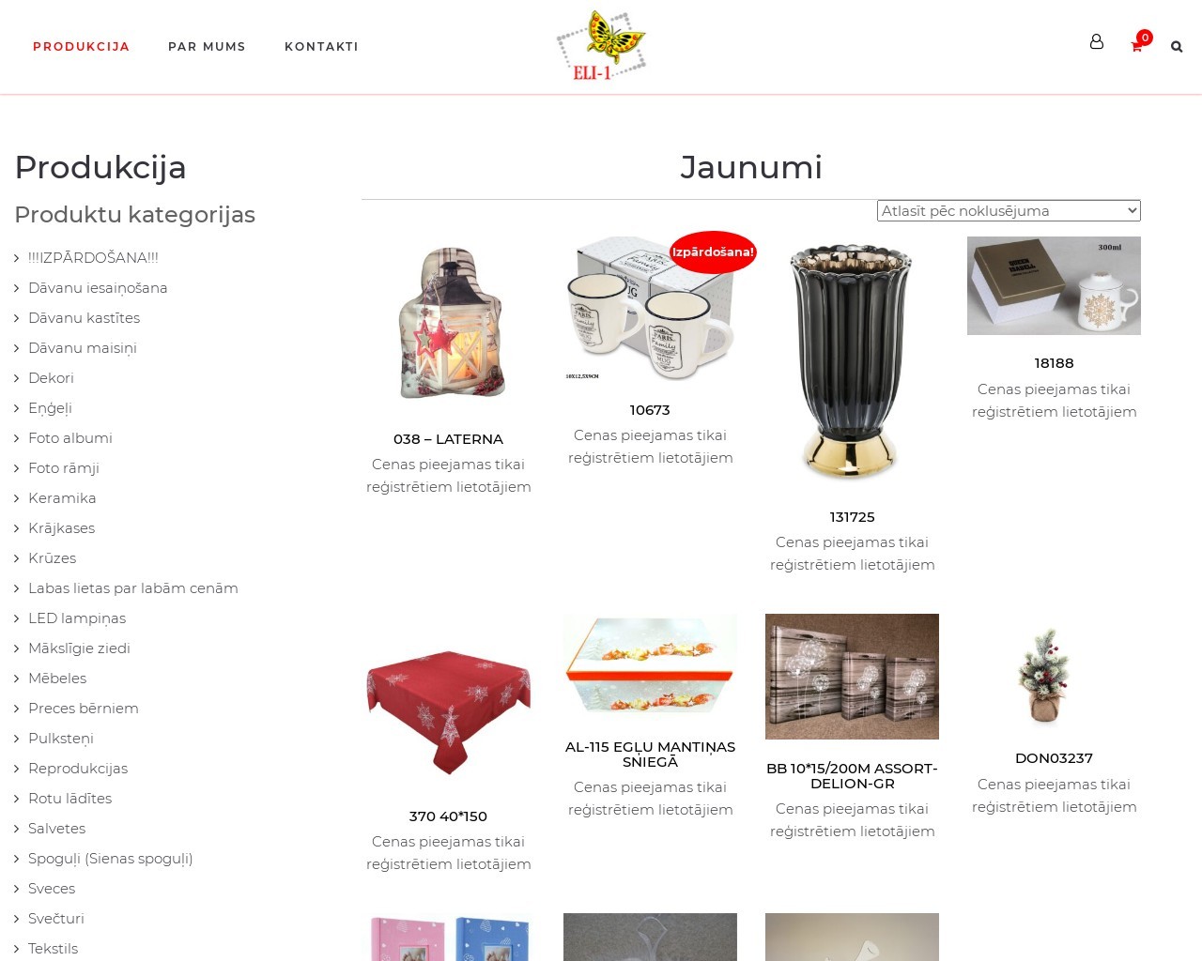Open the Atlasīt pēc noklusējuma sorting dropdown
Image resolution: width=1202 pixels, height=961 pixels.
point(1009,211)
